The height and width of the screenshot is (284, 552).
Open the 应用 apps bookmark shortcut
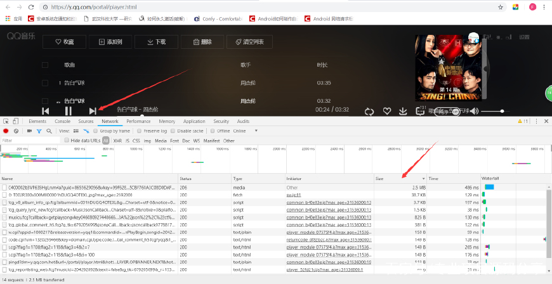[14, 18]
